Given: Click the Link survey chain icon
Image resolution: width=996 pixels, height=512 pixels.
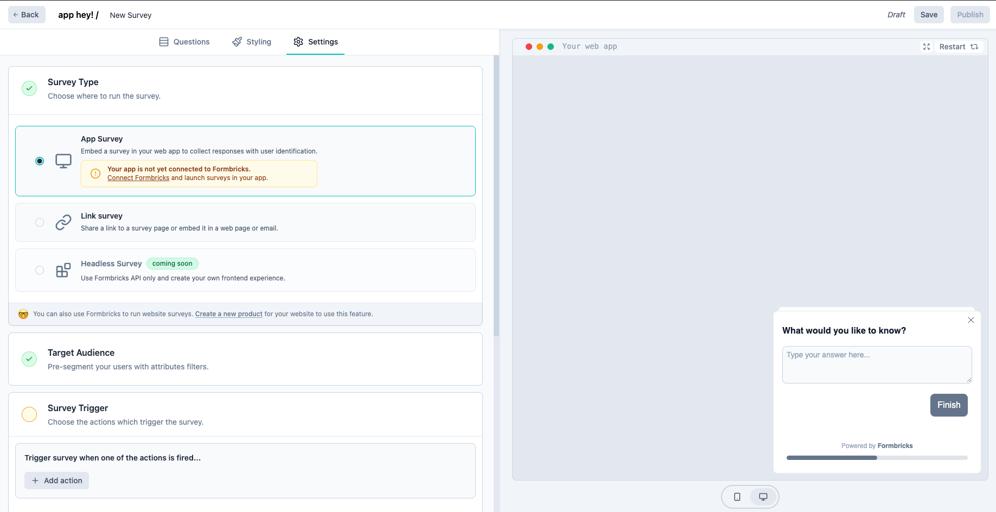Looking at the screenshot, I should (x=63, y=222).
